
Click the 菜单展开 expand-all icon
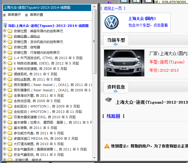click(x=4, y=15)
